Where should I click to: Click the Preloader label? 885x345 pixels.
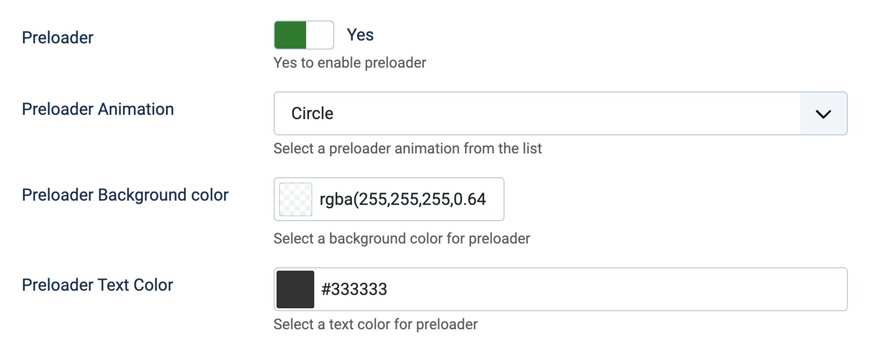[x=57, y=37]
